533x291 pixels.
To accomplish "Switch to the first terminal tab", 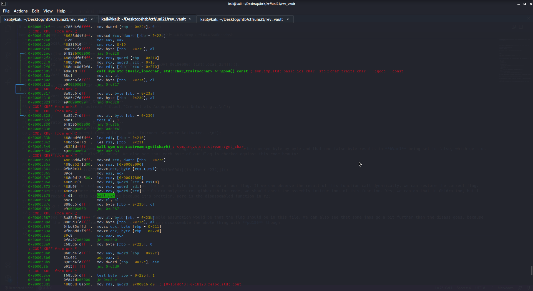I will (46, 19).
